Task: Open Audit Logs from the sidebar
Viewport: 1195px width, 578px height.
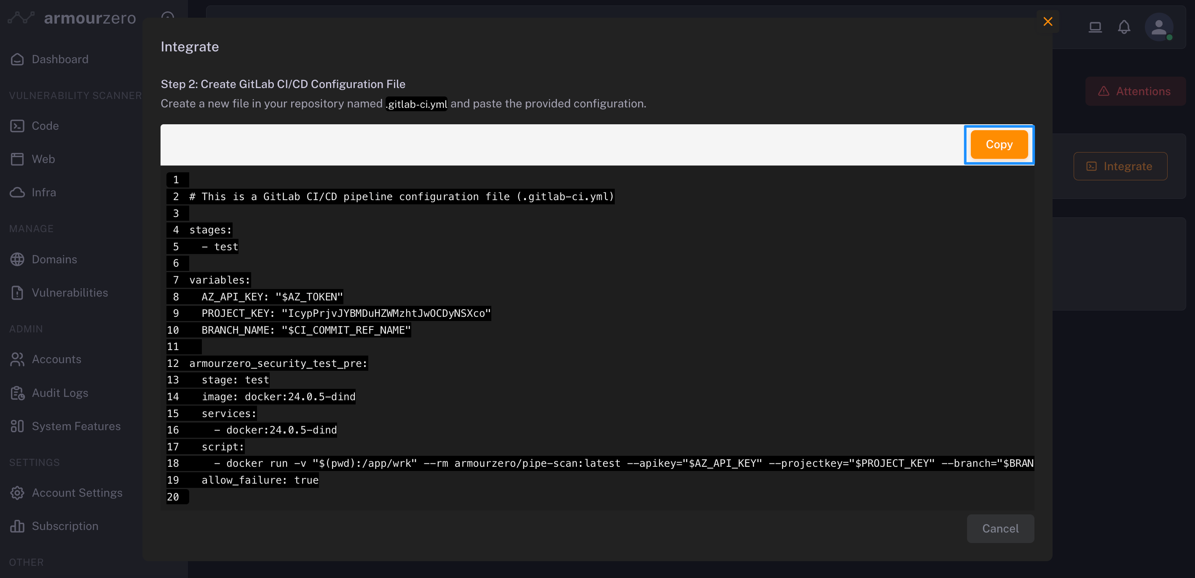Action: pos(60,393)
